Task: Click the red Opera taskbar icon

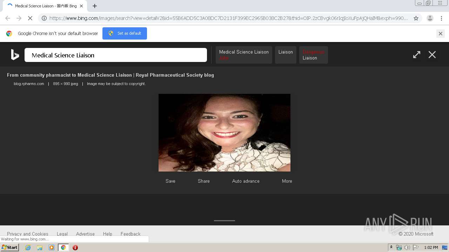Action: click(x=75, y=247)
